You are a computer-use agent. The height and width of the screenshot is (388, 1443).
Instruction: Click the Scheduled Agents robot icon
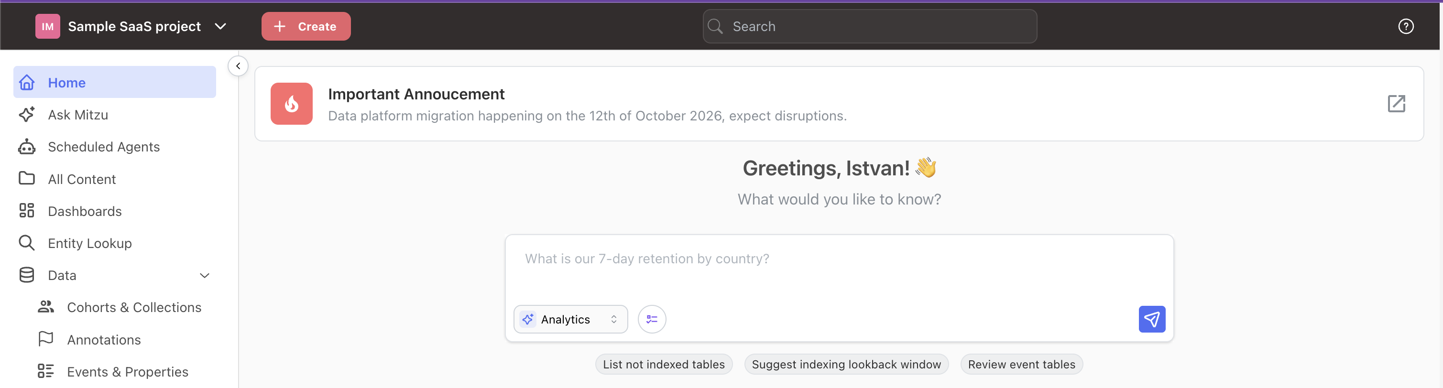point(27,147)
